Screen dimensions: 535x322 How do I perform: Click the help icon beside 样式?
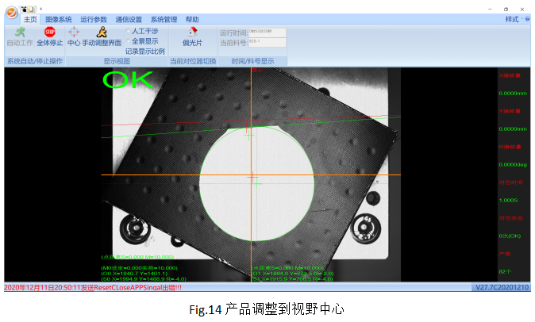click(527, 18)
